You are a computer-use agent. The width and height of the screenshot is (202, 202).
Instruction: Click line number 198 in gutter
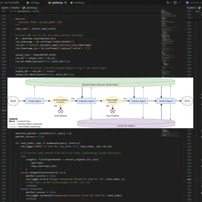click(4, 29)
